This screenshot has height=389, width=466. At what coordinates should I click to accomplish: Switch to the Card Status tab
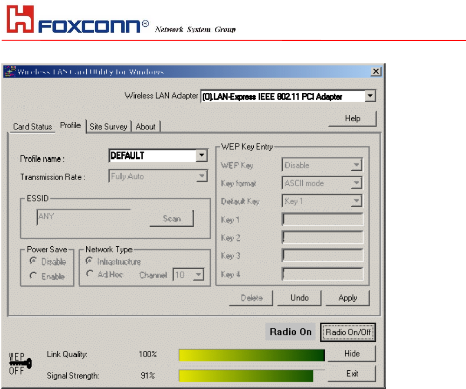pyautogui.click(x=32, y=126)
